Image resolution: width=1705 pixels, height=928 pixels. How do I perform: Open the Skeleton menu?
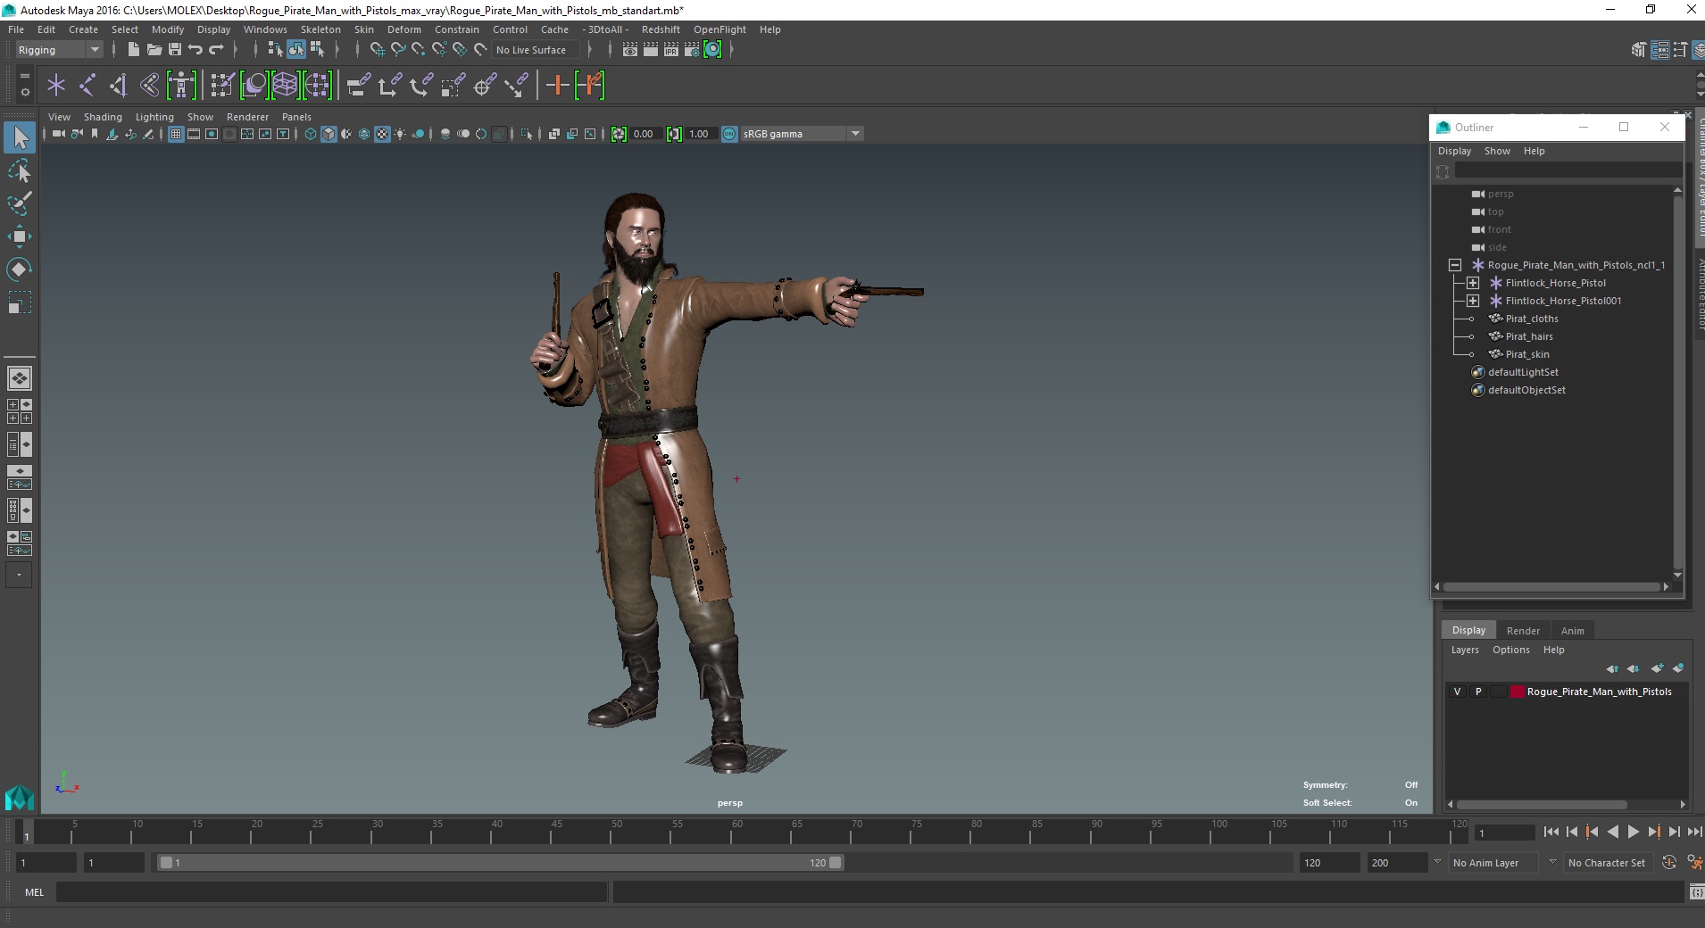pos(320,29)
